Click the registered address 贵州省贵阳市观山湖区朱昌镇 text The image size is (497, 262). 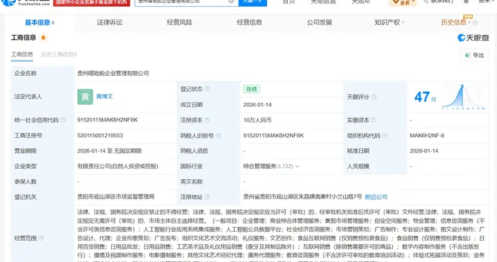[302, 196]
